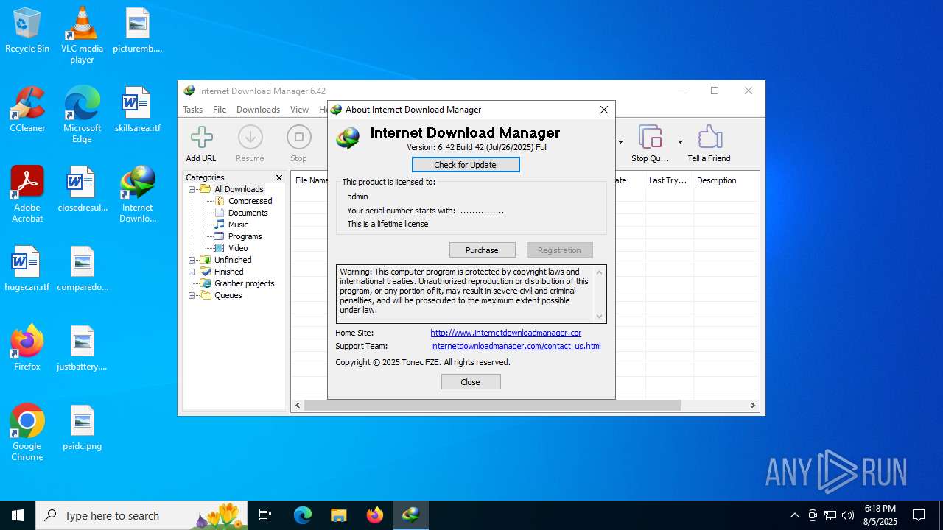Select the closedresul desktop document
The height and width of the screenshot is (530, 943).
point(82,189)
